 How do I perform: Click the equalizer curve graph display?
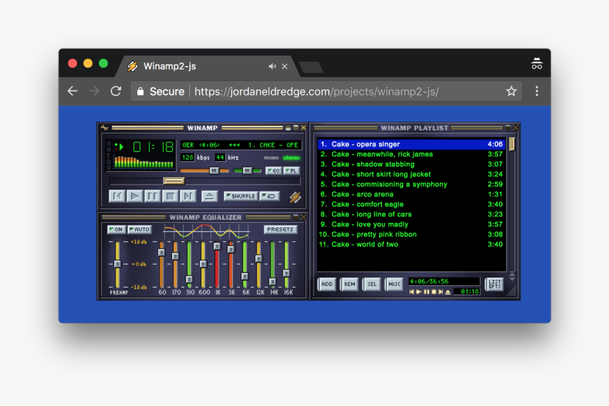(206, 231)
